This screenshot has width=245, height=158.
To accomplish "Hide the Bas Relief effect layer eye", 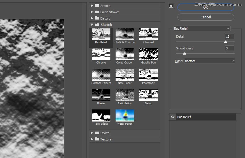I will coord(173,117).
